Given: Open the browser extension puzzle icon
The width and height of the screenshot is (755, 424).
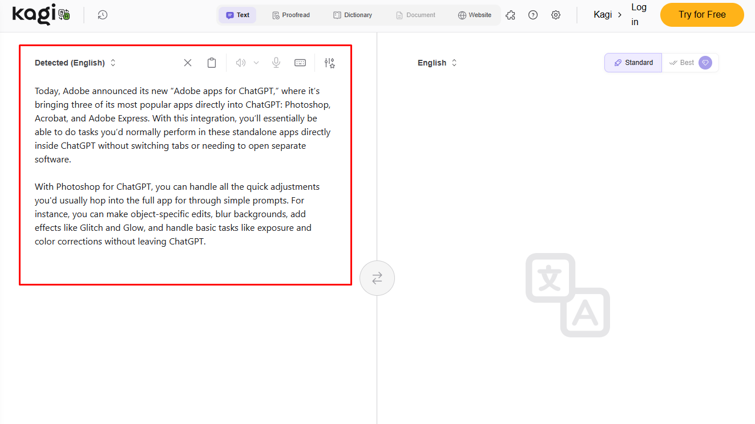Looking at the screenshot, I should pos(510,15).
